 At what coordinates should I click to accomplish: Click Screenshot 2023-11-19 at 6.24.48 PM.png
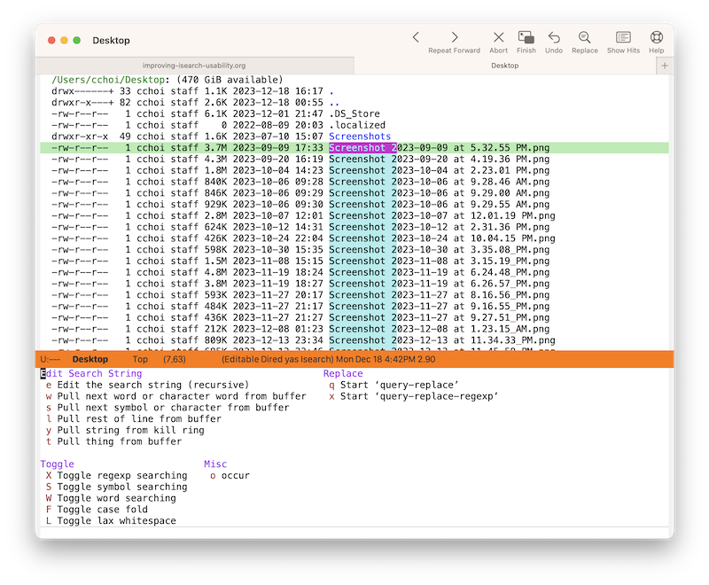439,272
